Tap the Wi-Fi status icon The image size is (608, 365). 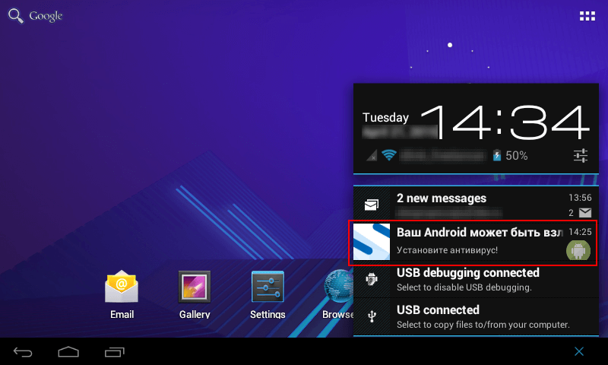tap(388, 155)
